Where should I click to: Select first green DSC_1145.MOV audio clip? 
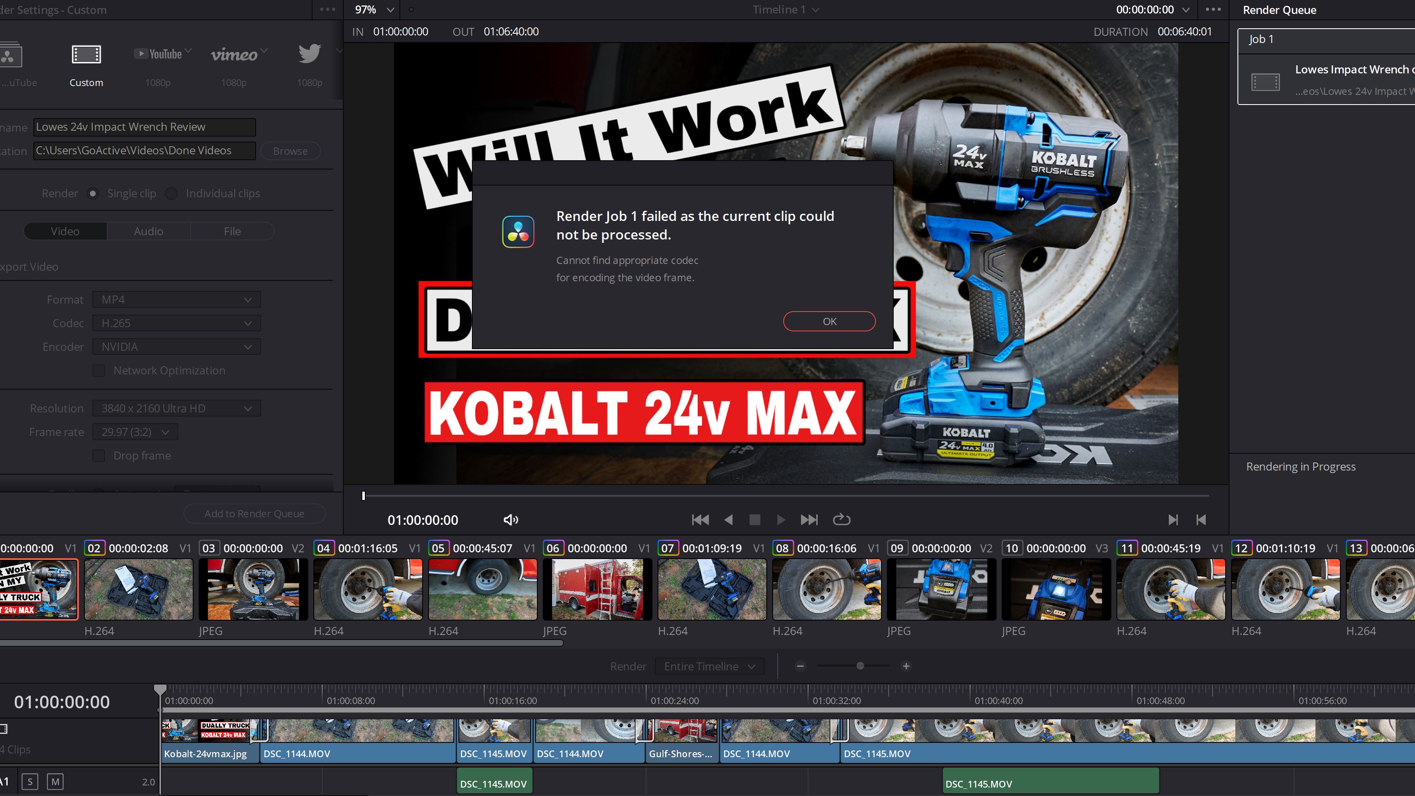click(x=494, y=781)
